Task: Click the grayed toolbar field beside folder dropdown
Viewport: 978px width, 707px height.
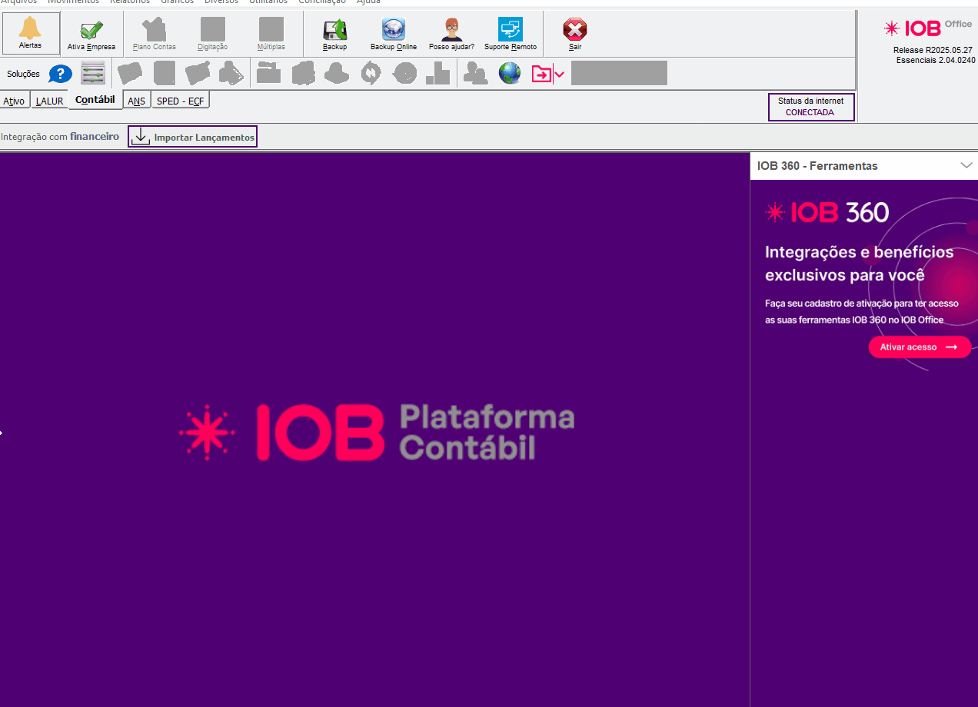Action: click(x=619, y=74)
